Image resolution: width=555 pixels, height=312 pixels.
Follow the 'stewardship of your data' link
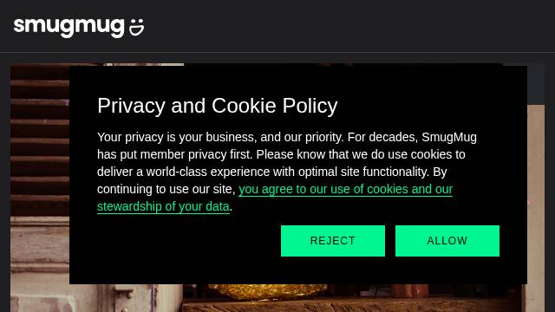tap(163, 206)
